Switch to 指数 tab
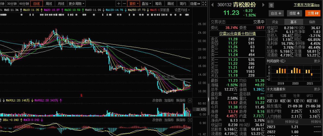Screen dimensions: 323x136 (312, 22)
